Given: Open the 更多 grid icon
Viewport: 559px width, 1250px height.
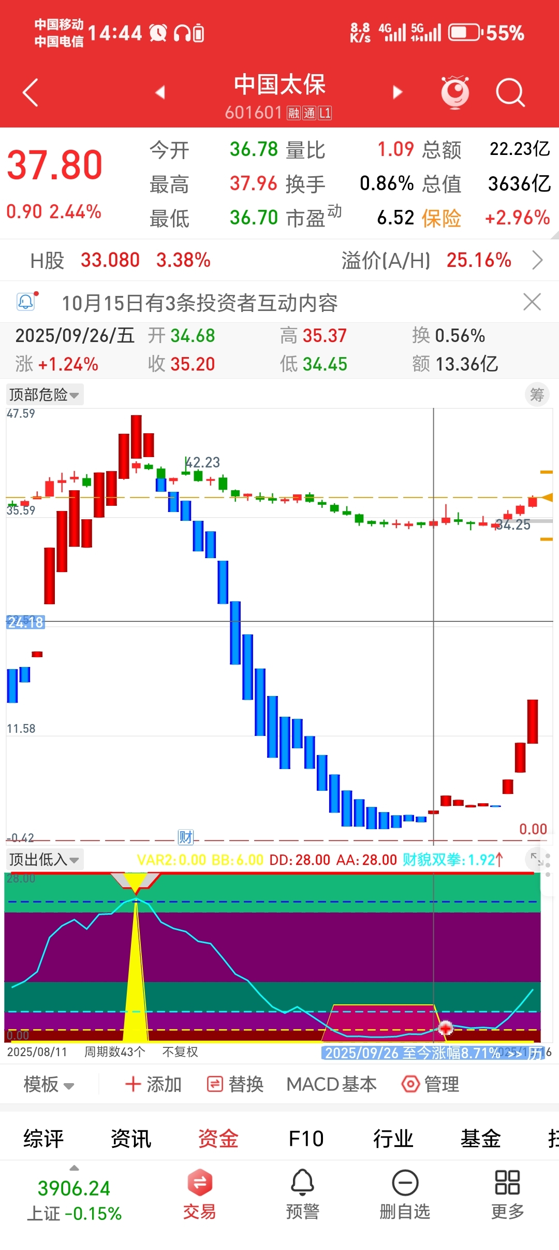Looking at the screenshot, I should click(507, 1183).
